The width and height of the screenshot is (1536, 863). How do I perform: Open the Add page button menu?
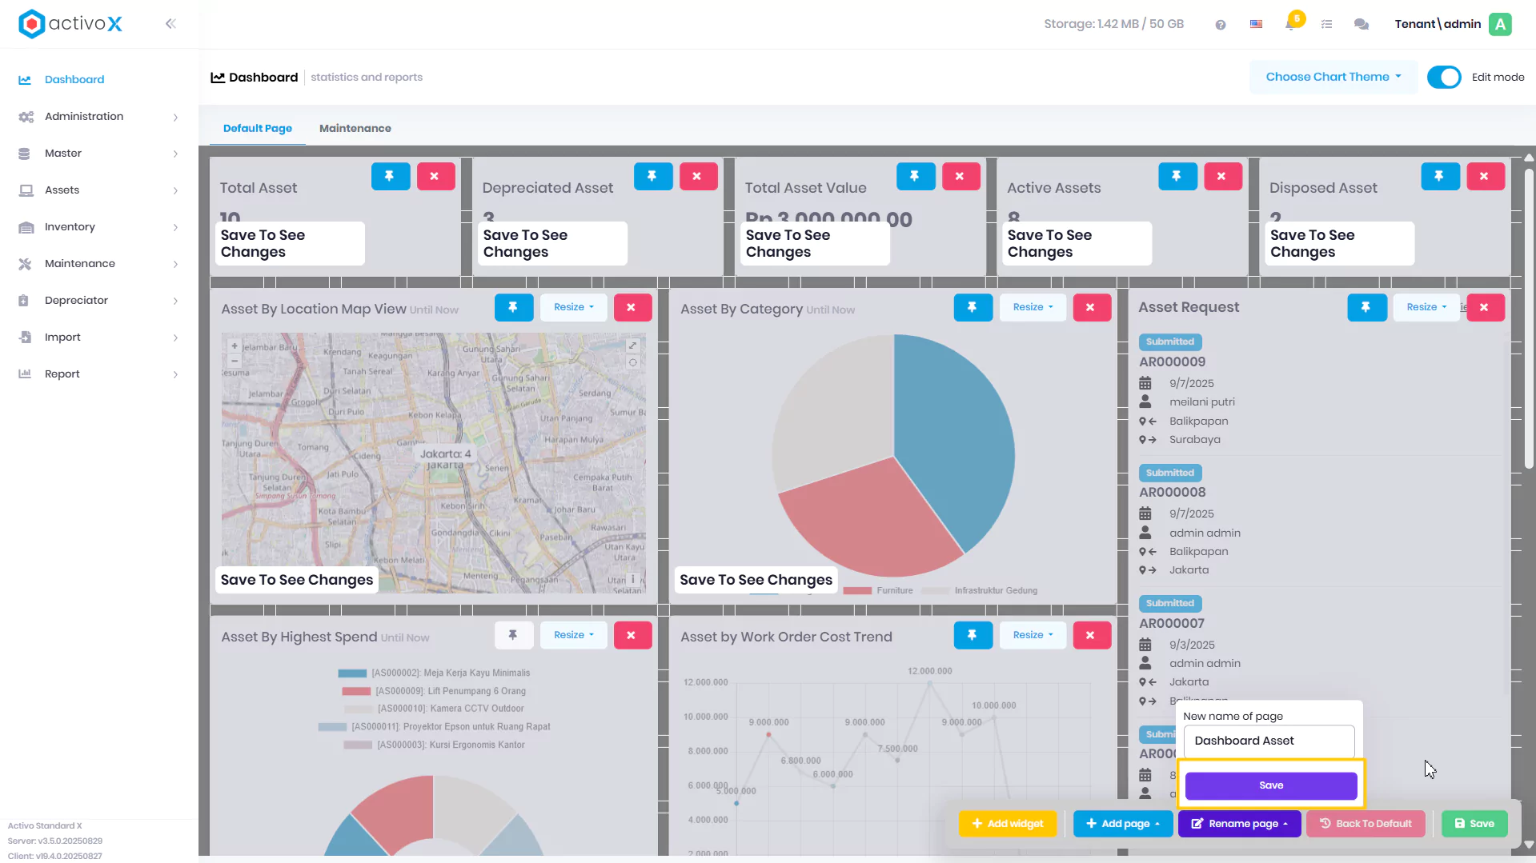click(x=1123, y=824)
